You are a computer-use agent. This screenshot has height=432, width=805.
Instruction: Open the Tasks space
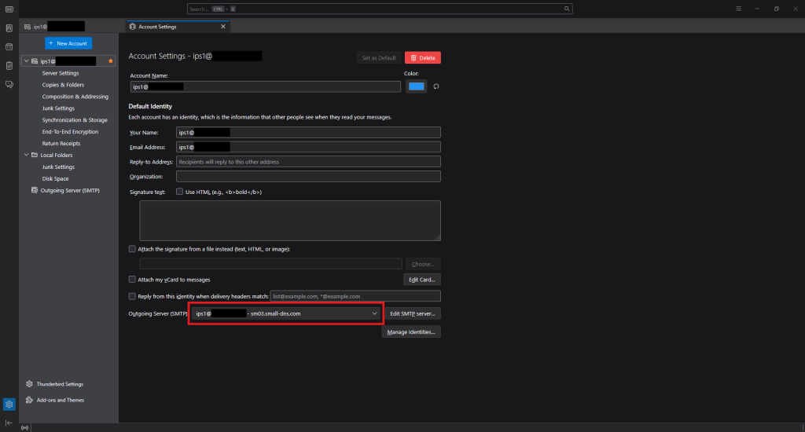click(x=9, y=65)
